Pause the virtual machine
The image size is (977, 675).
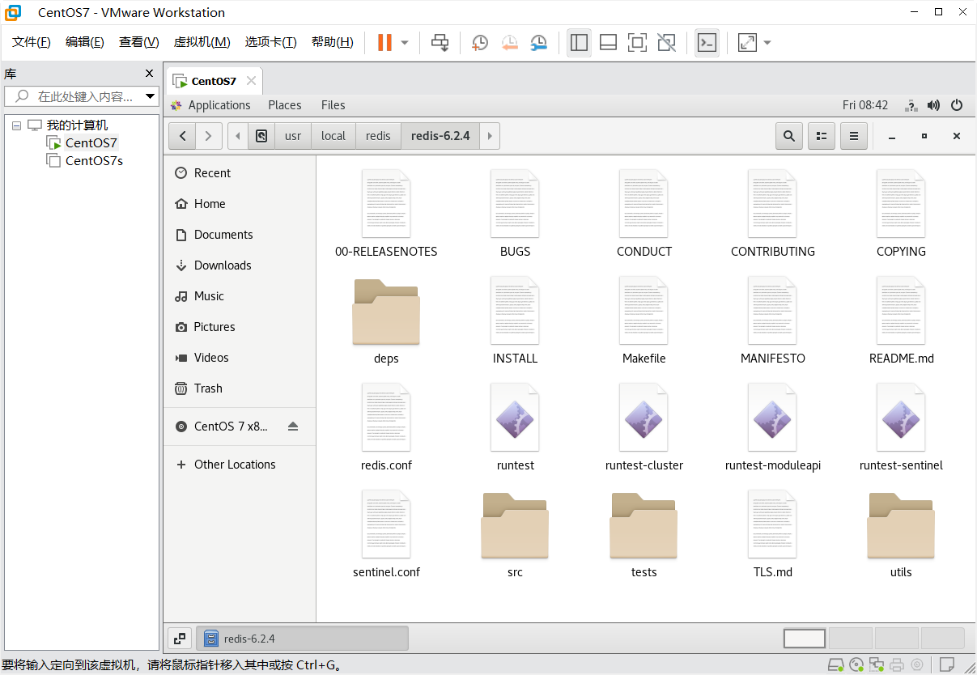pos(384,42)
